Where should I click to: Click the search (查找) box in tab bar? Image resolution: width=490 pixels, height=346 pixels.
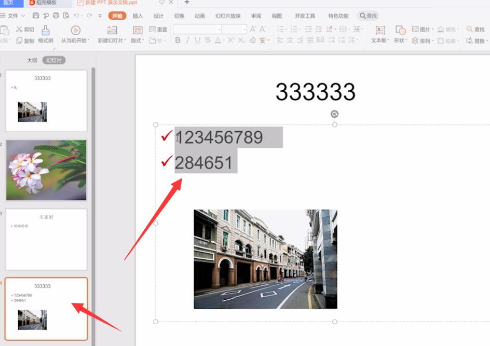pyautogui.click(x=368, y=16)
